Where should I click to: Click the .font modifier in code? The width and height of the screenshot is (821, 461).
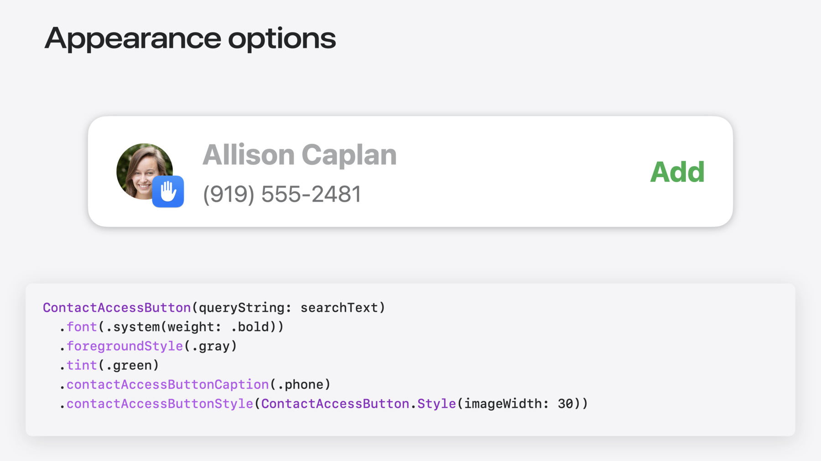pyautogui.click(x=78, y=327)
